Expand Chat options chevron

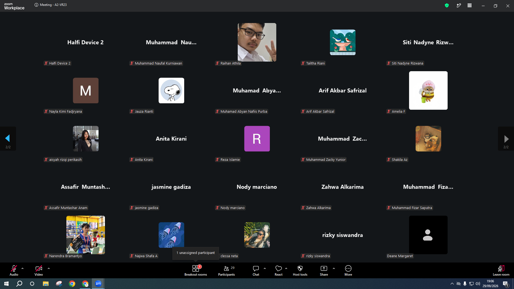265,268
